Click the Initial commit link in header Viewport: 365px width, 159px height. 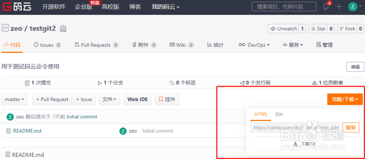[x=82, y=117]
